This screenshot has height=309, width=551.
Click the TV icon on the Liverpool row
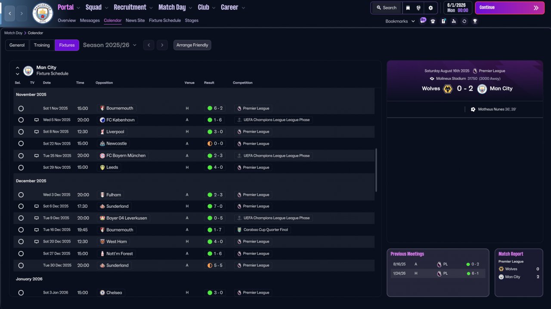click(37, 132)
